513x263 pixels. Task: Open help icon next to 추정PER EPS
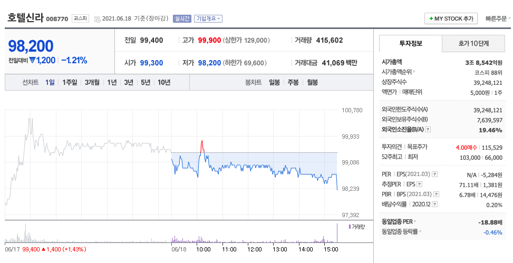click(x=420, y=184)
